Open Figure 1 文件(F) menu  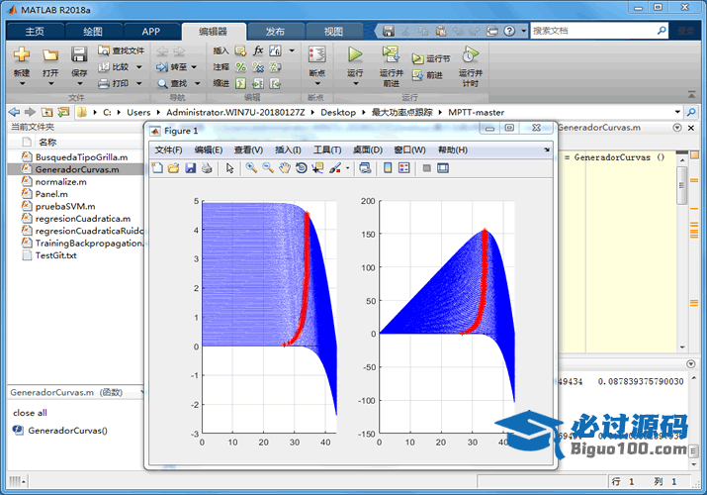(x=168, y=149)
